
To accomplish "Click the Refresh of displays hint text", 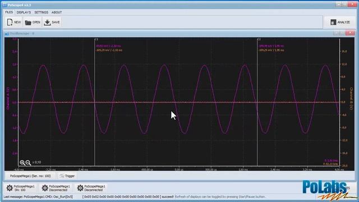I will [x=220, y=197].
